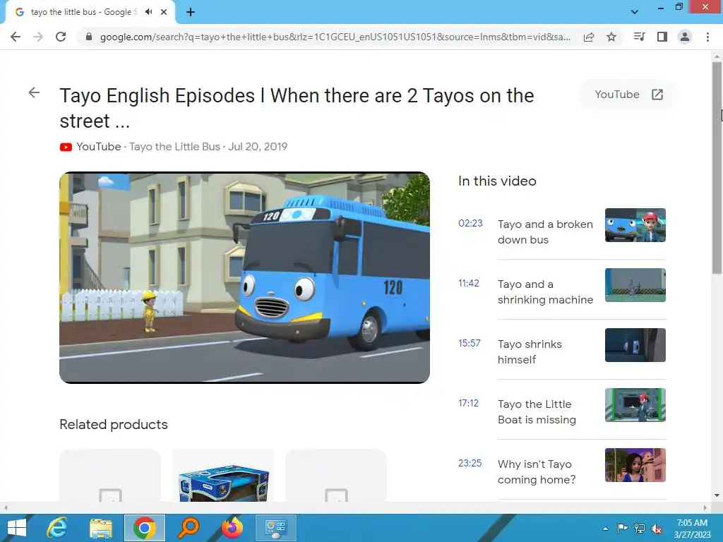Image resolution: width=723 pixels, height=542 pixels.
Task: Open the Chrome three-dot menu
Action: tap(707, 37)
